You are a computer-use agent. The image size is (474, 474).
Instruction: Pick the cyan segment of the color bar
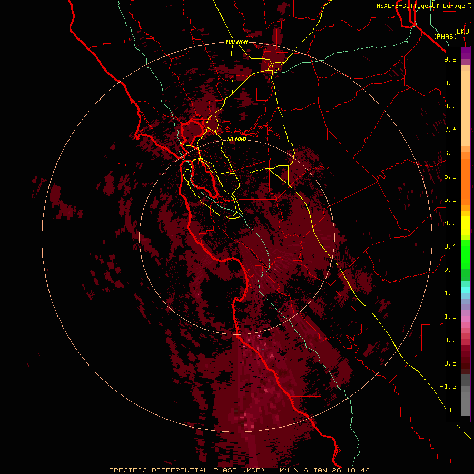click(465, 290)
